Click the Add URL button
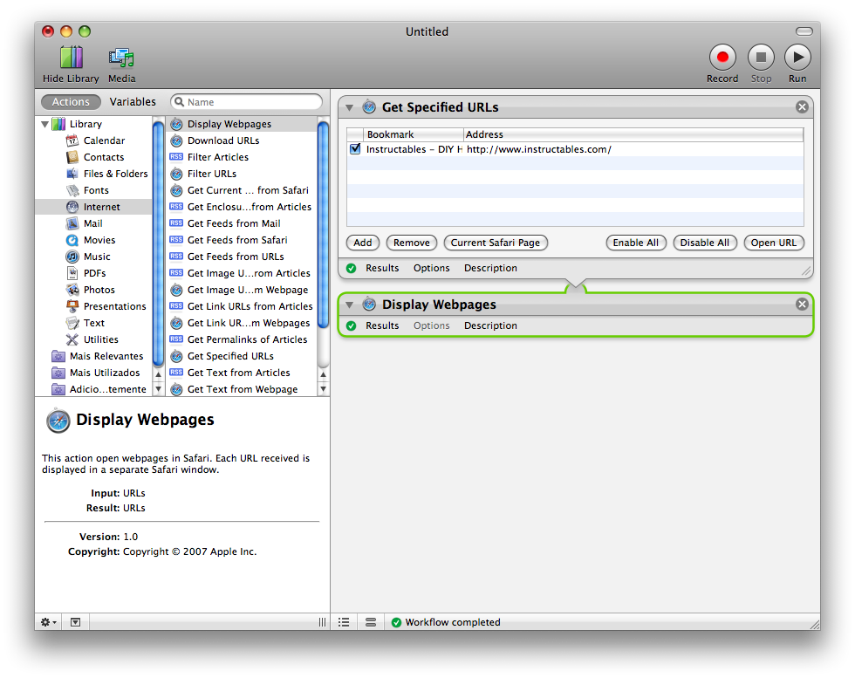 [x=363, y=243]
